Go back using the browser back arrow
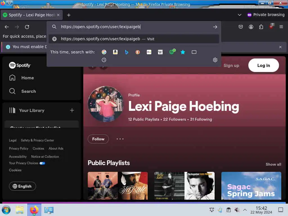Viewport: 288px width, 216px height. (7, 27)
